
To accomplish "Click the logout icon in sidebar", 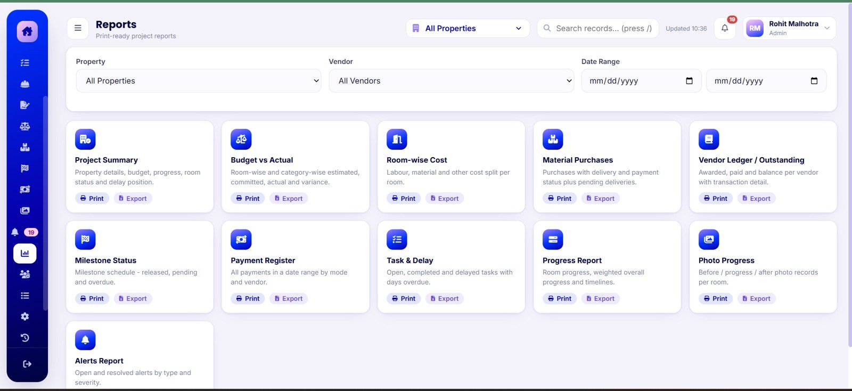I will coord(27,364).
